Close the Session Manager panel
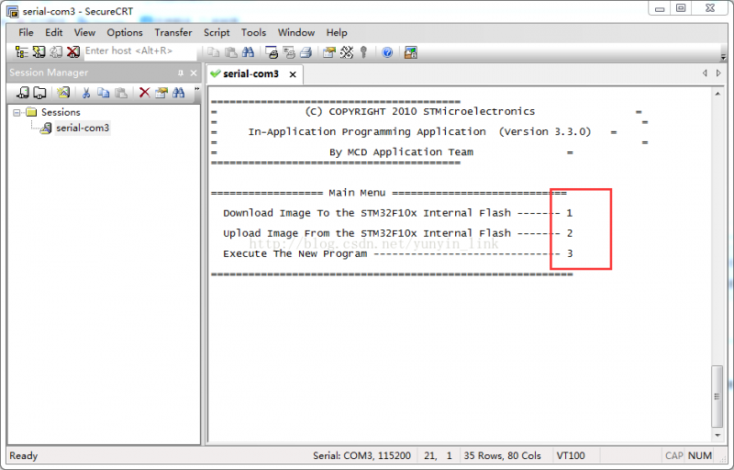 (x=194, y=73)
